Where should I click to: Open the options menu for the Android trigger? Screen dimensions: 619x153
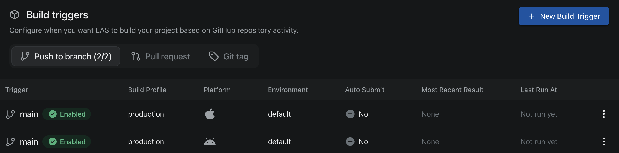(x=604, y=141)
